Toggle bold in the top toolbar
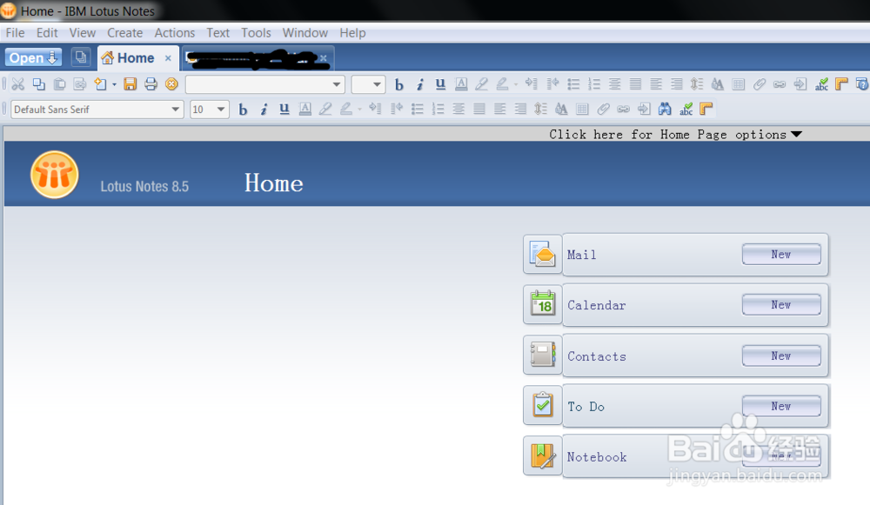The width and height of the screenshot is (870, 505). [399, 84]
